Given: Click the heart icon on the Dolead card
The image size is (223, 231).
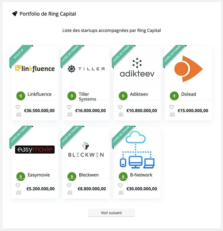Looking at the screenshot, I should tap(172, 107).
